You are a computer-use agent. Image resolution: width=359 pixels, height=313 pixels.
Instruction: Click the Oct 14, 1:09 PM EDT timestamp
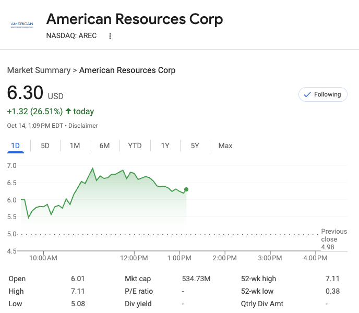35,126
